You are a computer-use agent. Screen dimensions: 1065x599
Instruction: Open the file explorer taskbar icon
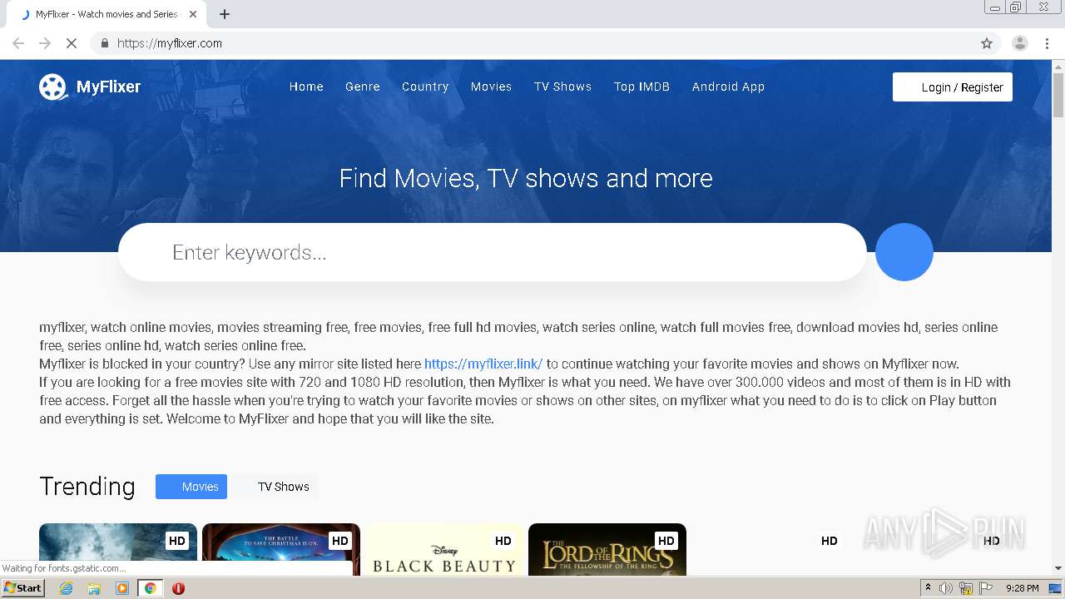click(x=94, y=588)
